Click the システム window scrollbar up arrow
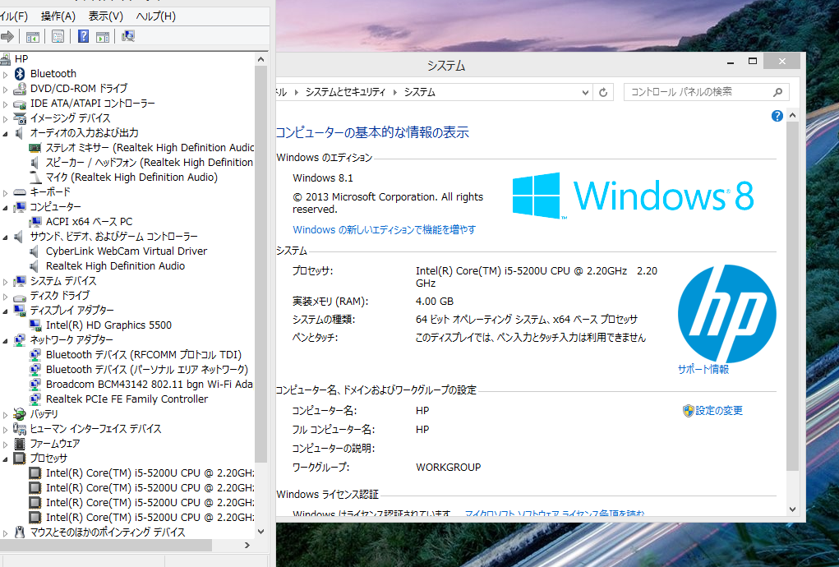Screen dimensions: 839x567 (x=792, y=116)
